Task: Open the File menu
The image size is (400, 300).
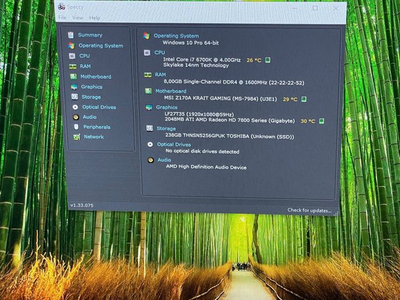Action: tap(62, 17)
